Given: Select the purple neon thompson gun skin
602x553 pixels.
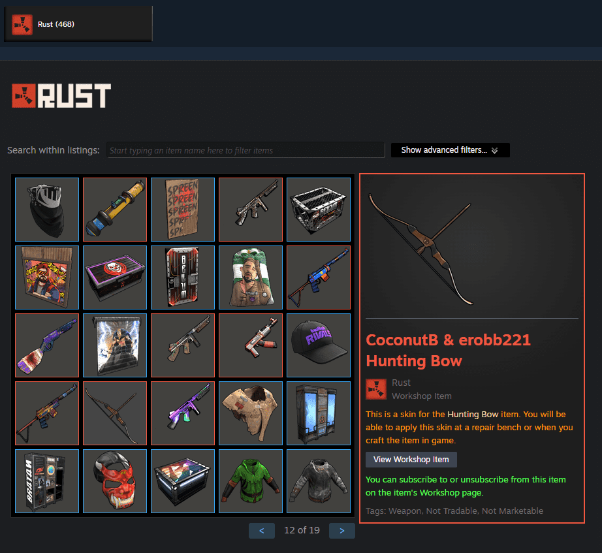Looking at the screenshot, I should click(183, 413).
